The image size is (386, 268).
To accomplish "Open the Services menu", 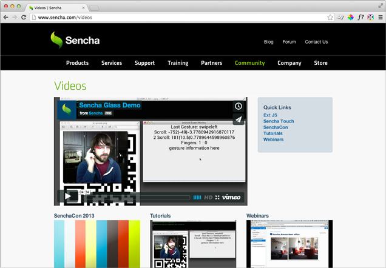I will 112,63.
